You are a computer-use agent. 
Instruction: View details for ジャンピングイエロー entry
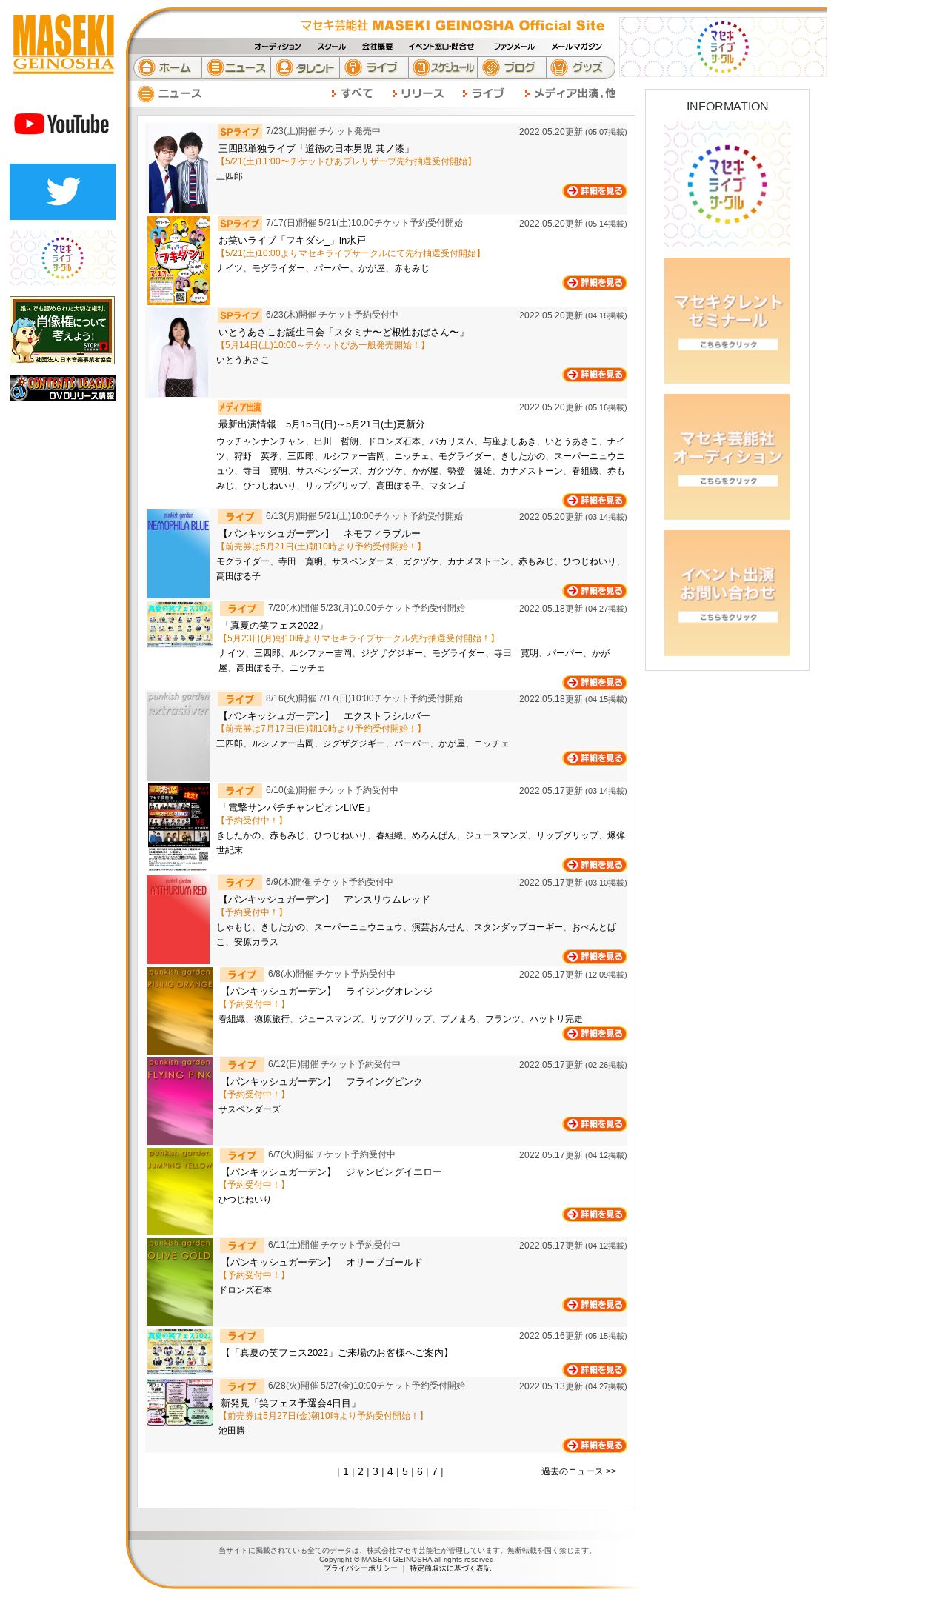[x=595, y=1214]
